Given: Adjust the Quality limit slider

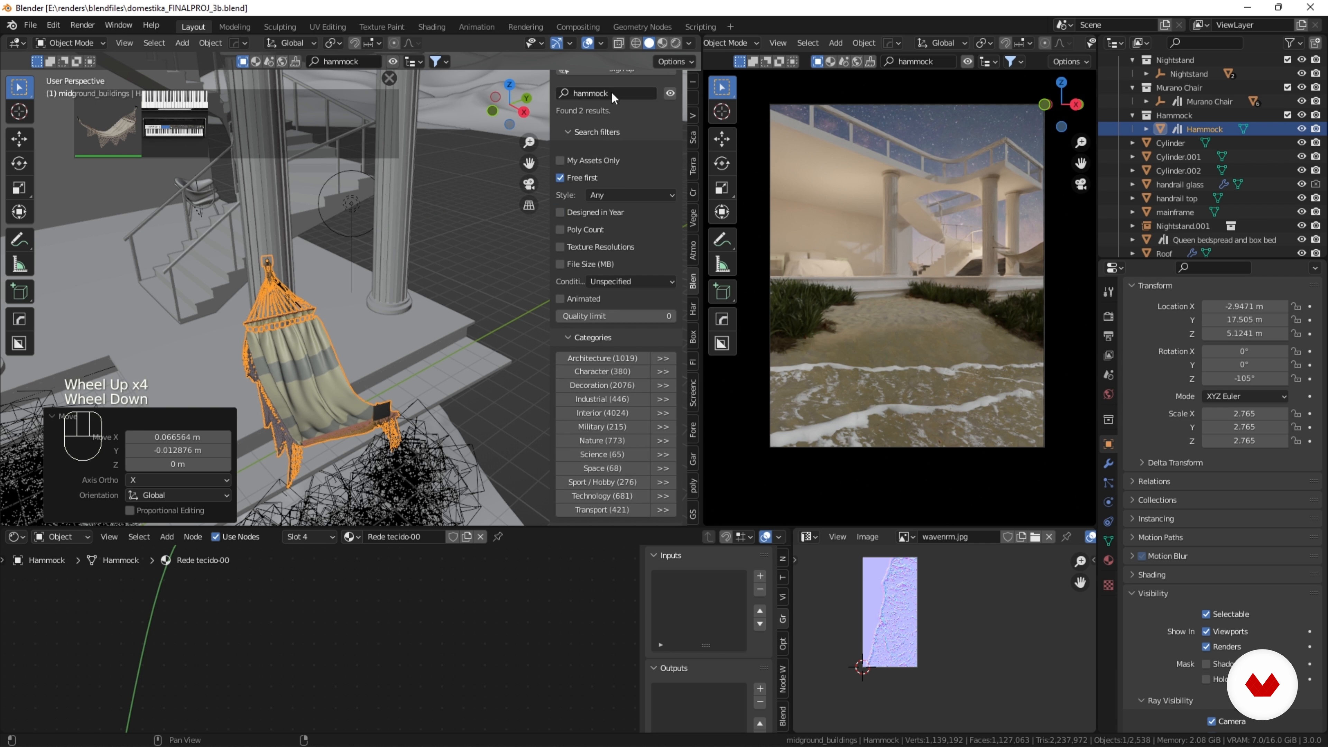Looking at the screenshot, I should tap(616, 316).
